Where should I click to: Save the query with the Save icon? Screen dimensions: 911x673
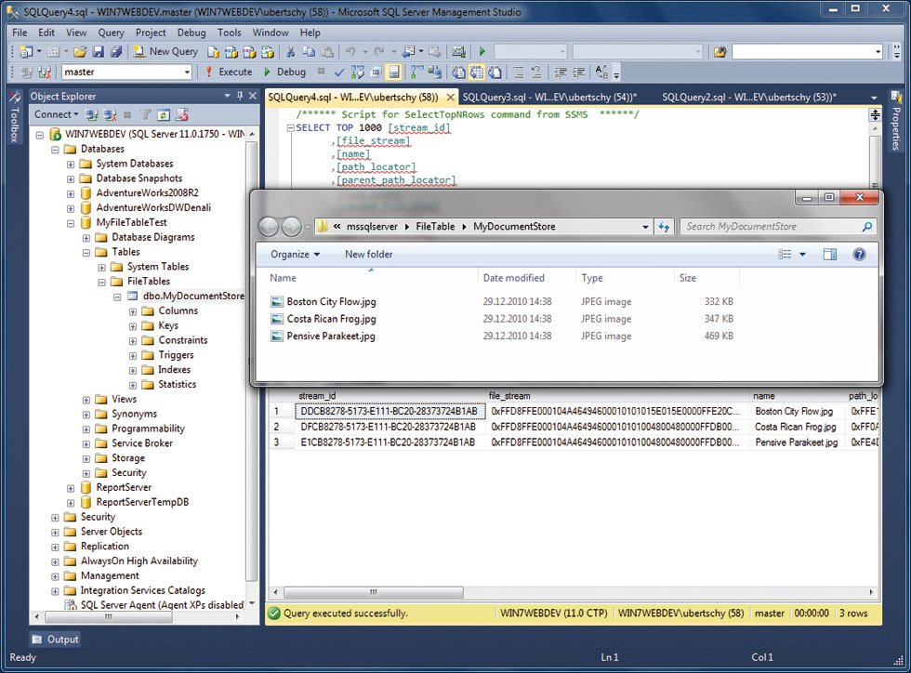[99, 52]
